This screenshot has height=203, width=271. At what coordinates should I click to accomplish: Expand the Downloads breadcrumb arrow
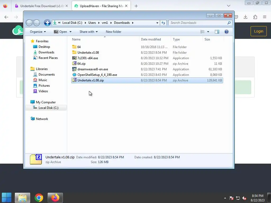[133, 23]
